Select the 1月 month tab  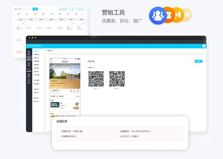(18, 14)
